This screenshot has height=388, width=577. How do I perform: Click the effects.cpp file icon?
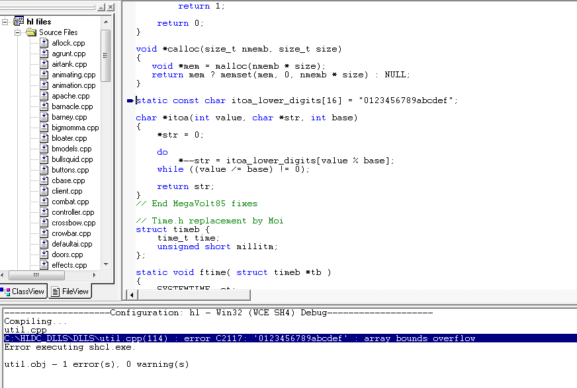click(44, 265)
